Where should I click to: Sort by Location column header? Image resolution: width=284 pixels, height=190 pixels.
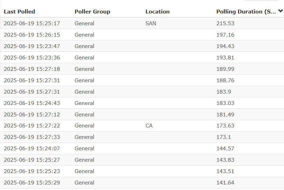point(158,12)
